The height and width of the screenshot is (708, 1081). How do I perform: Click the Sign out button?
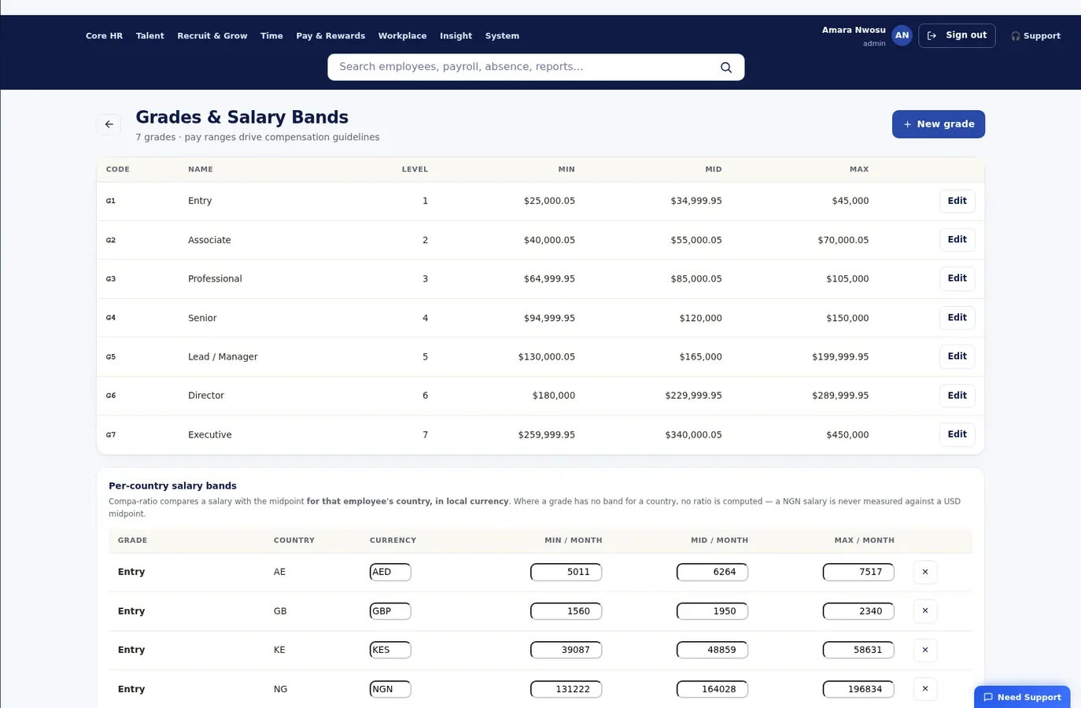[957, 35]
